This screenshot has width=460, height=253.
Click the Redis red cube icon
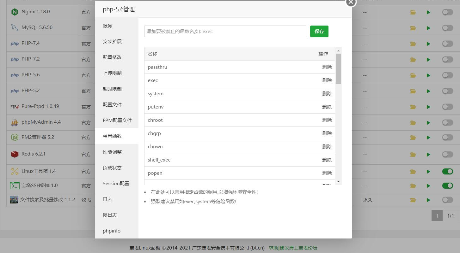click(x=15, y=154)
